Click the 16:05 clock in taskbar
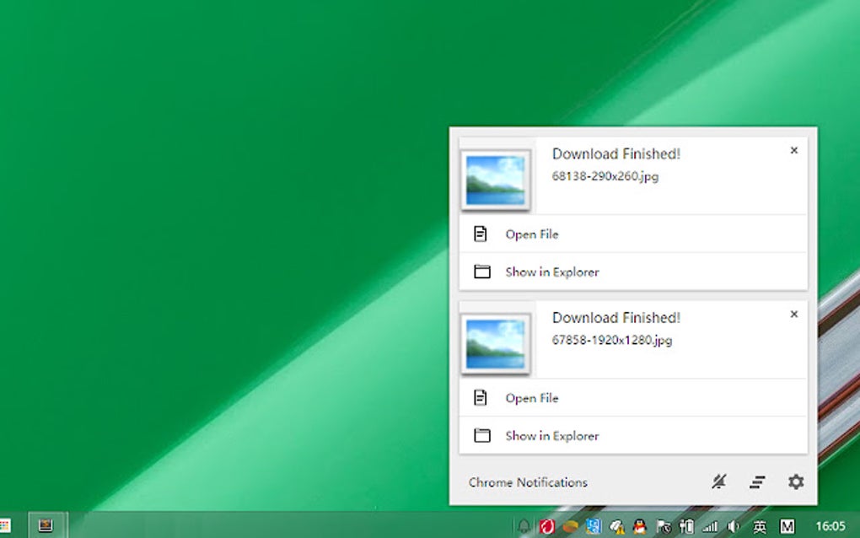This screenshot has width=860, height=538. [x=830, y=527]
